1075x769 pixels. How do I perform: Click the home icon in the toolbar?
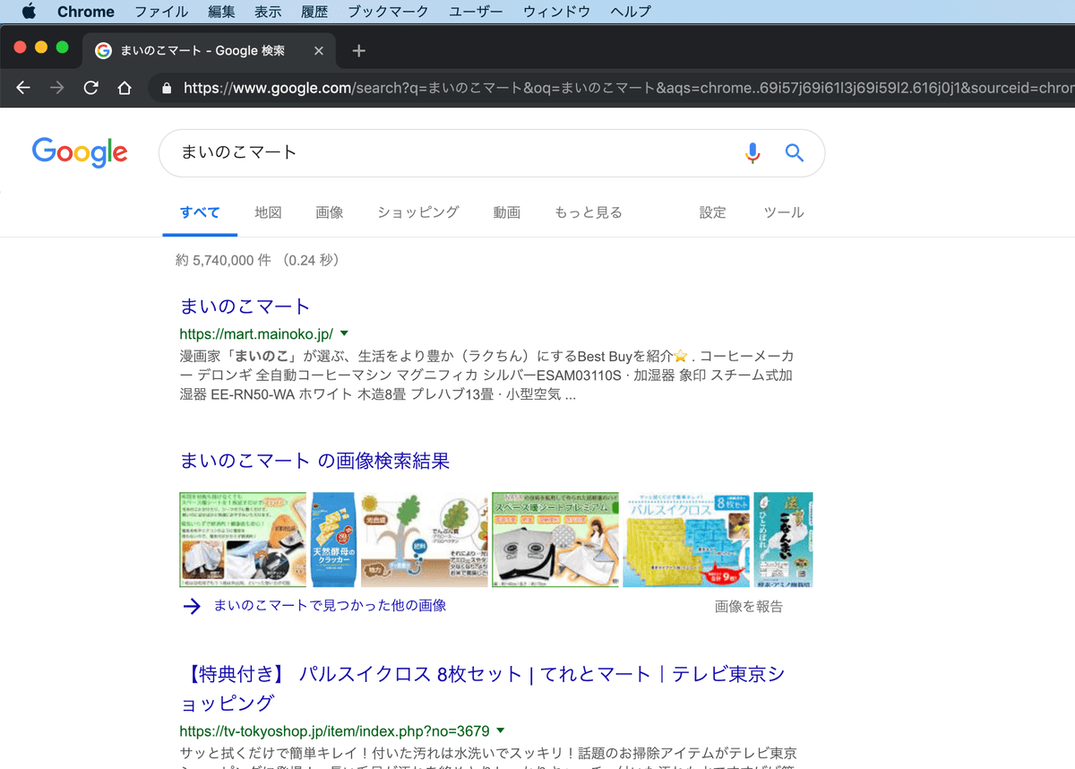(x=125, y=89)
